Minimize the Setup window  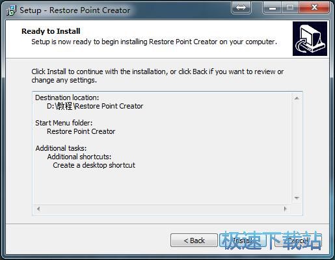(x=273, y=8)
